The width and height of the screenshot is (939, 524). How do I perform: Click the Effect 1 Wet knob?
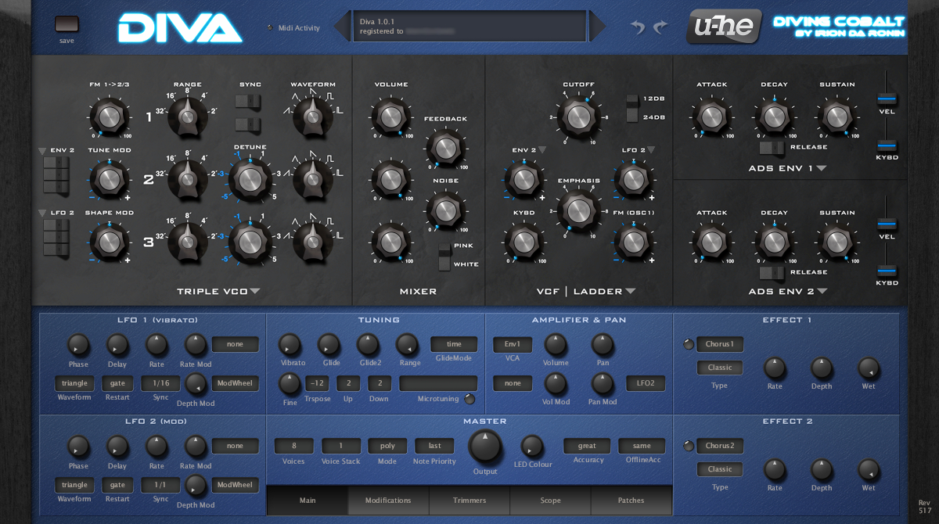tap(869, 368)
